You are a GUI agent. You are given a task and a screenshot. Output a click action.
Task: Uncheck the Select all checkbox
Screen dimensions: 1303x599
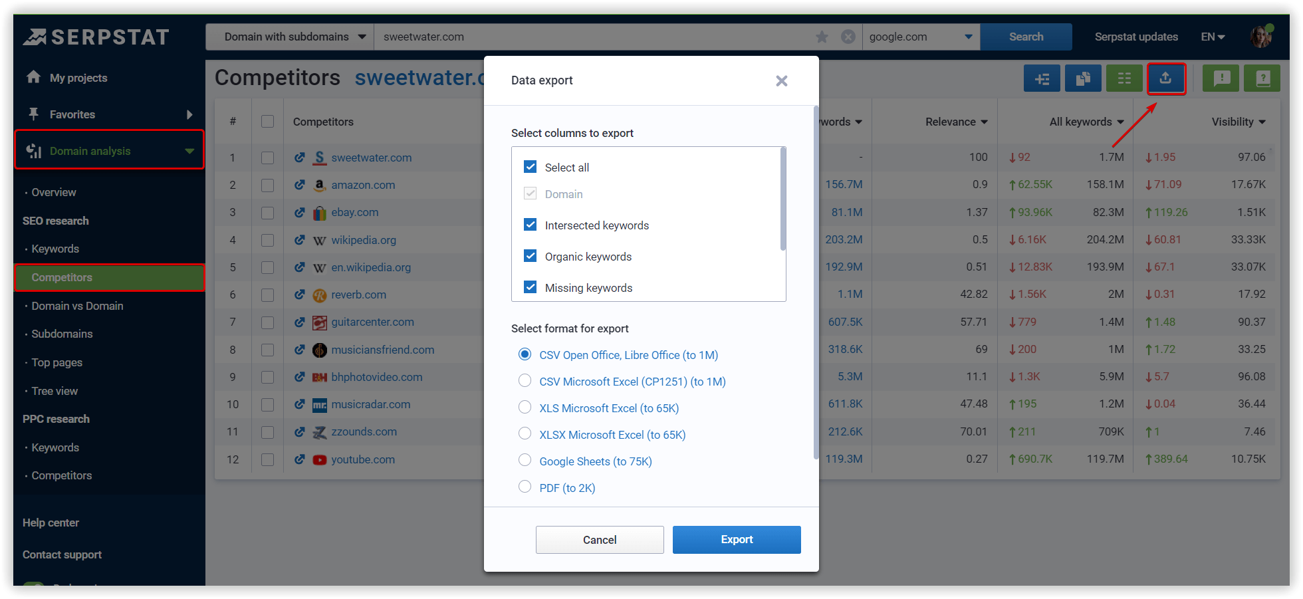tap(531, 167)
